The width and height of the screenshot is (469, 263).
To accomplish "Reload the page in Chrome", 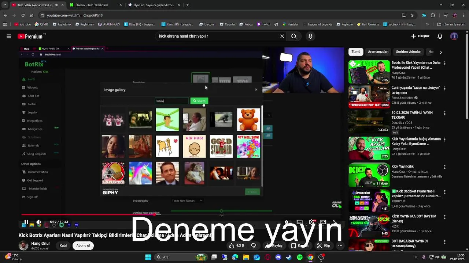I will [x=23, y=15].
